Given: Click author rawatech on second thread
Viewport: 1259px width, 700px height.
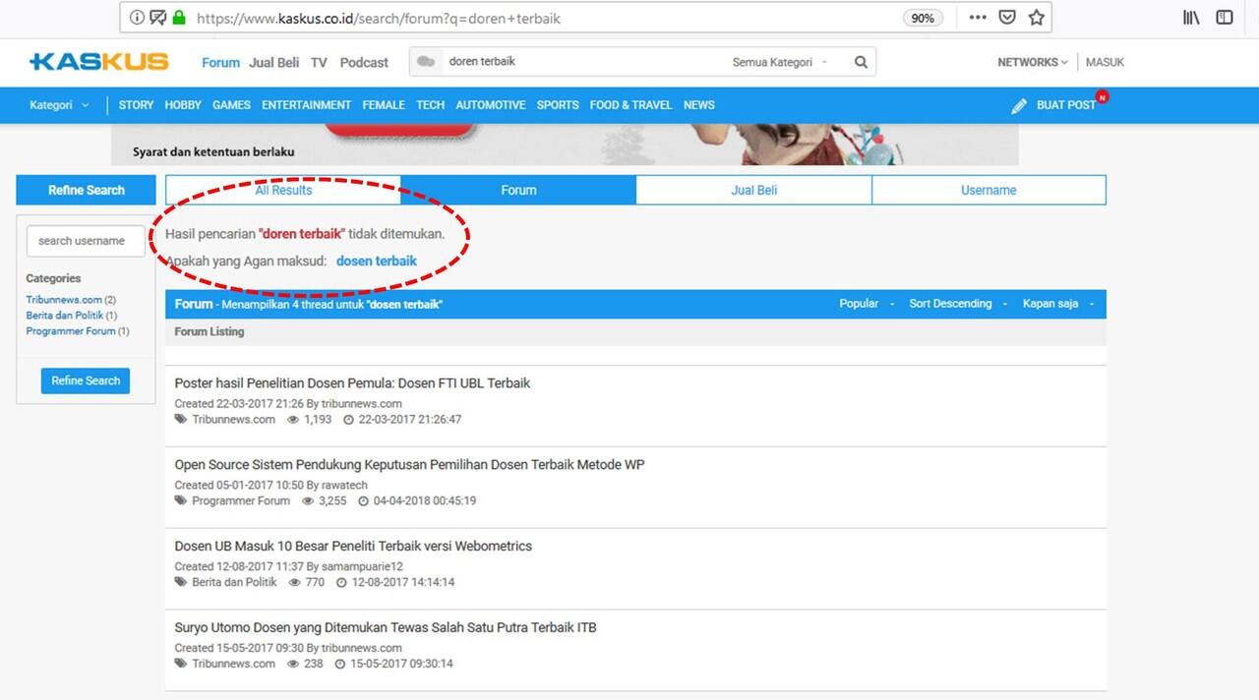Looking at the screenshot, I should (344, 485).
